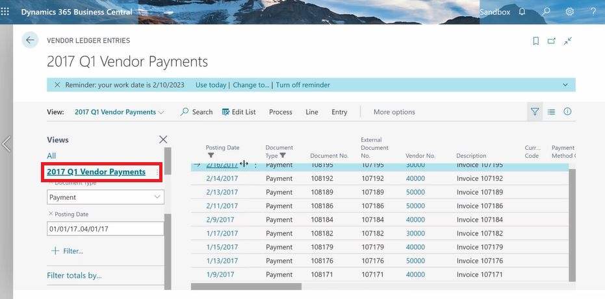Open posting date 2/13/2017 entry
The image size is (605, 299).
coord(222,192)
